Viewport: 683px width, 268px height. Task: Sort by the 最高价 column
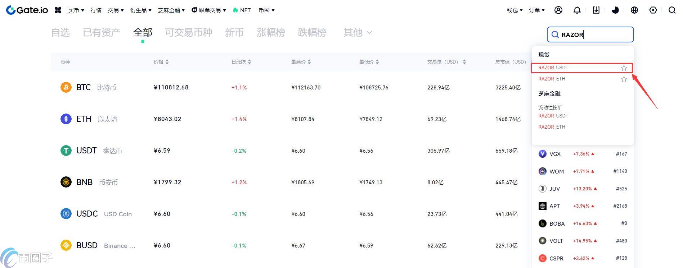(301, 62)
